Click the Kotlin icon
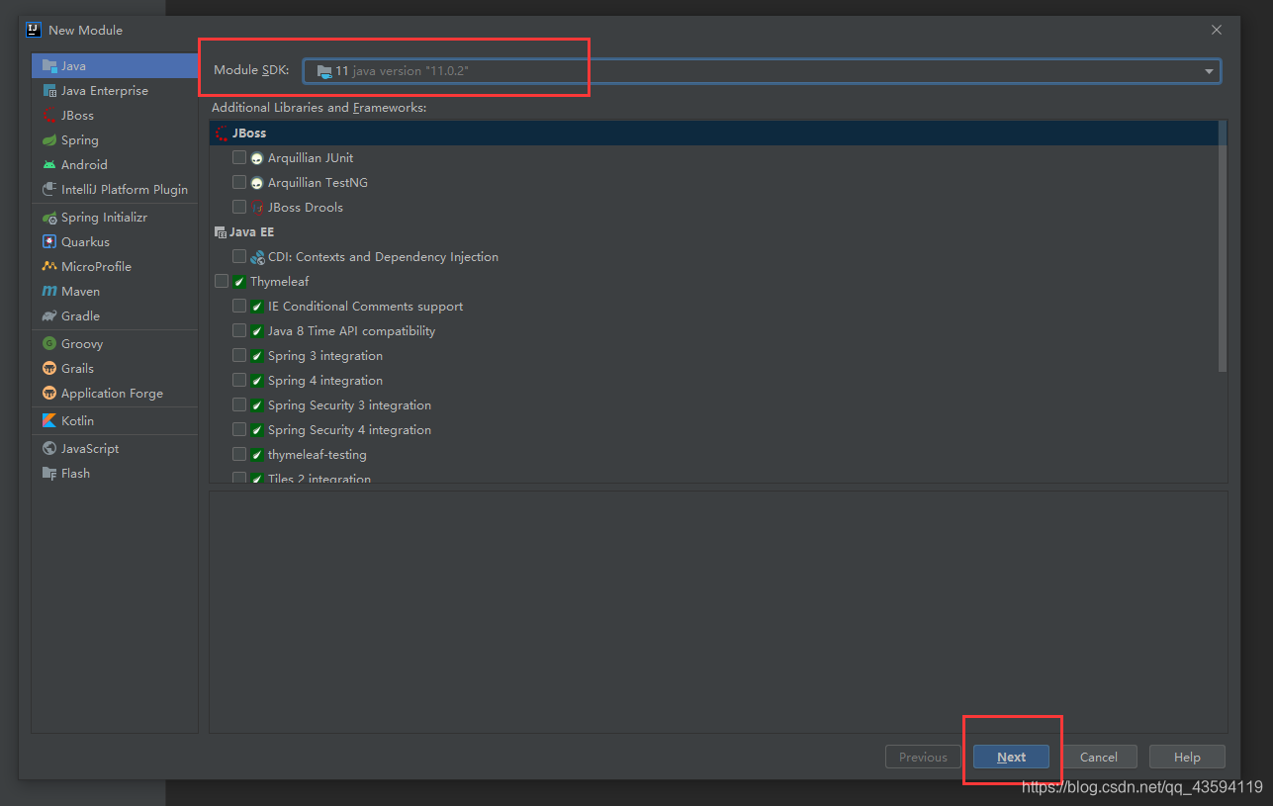This screenshot has height=806, width=1273. click(x=49, y=421)
